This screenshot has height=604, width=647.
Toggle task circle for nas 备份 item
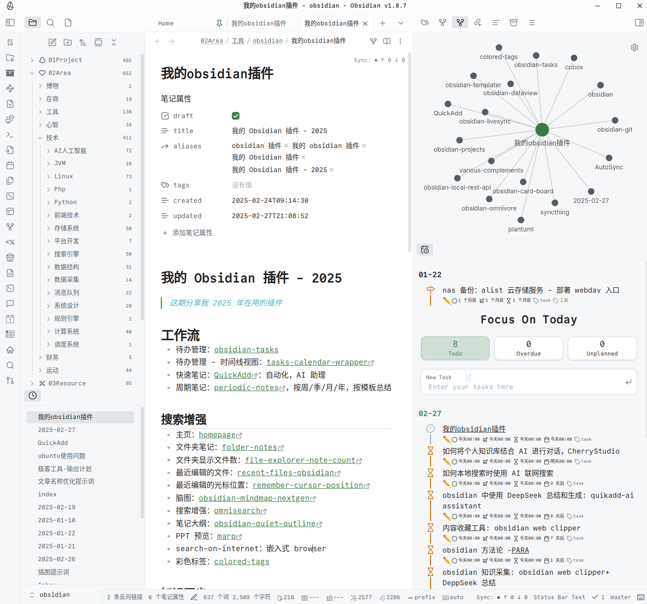[454, 301]
